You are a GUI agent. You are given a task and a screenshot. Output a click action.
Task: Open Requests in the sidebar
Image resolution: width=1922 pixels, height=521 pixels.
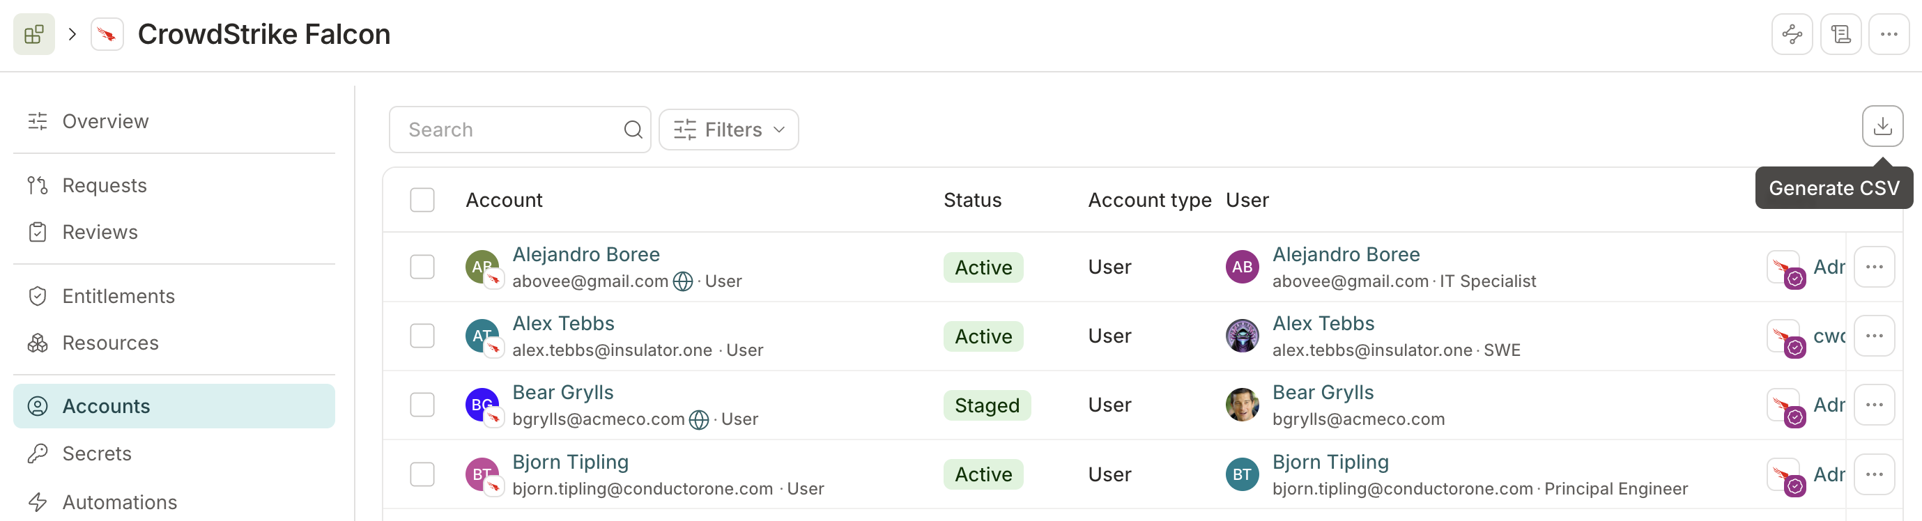coord(174,185)
